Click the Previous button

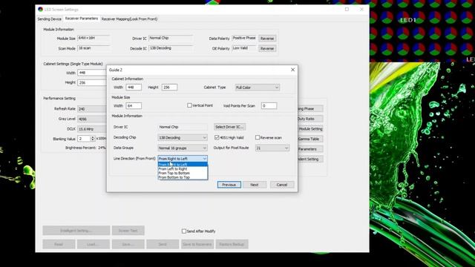click(x=229, y=185)
